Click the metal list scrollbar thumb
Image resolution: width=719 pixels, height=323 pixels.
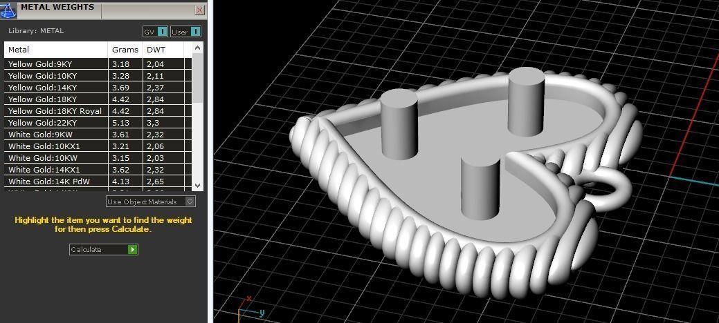tap(198, 78)
